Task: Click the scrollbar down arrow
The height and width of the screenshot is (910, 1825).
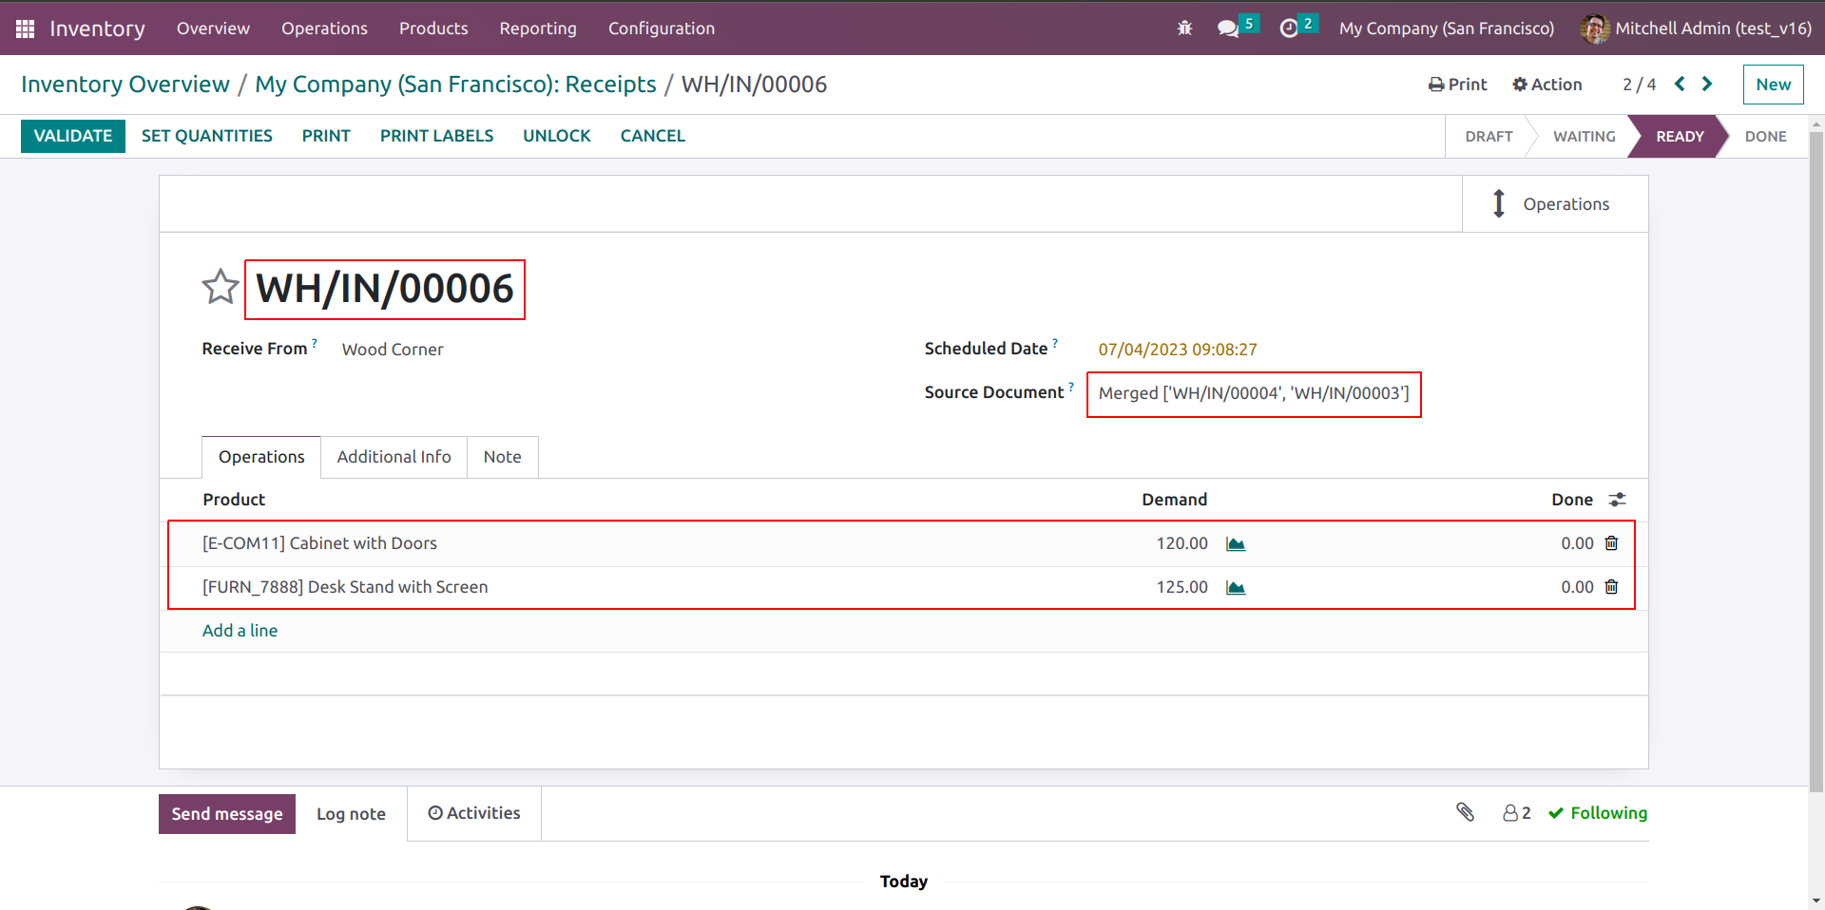Action: pyautogui.click(x=1816, y=901)
